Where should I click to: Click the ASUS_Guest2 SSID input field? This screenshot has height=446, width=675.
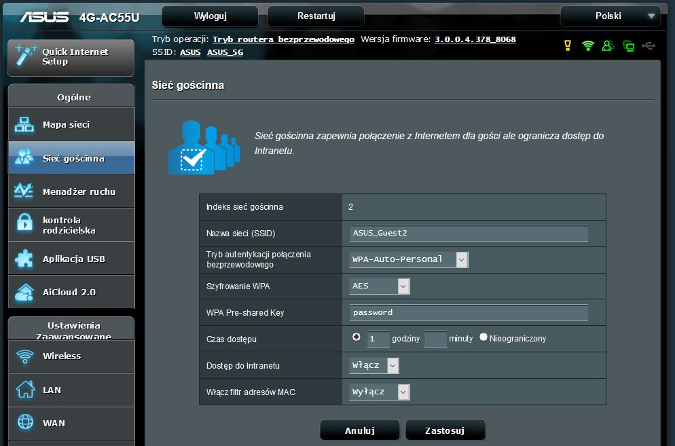[x=469, y=234]
